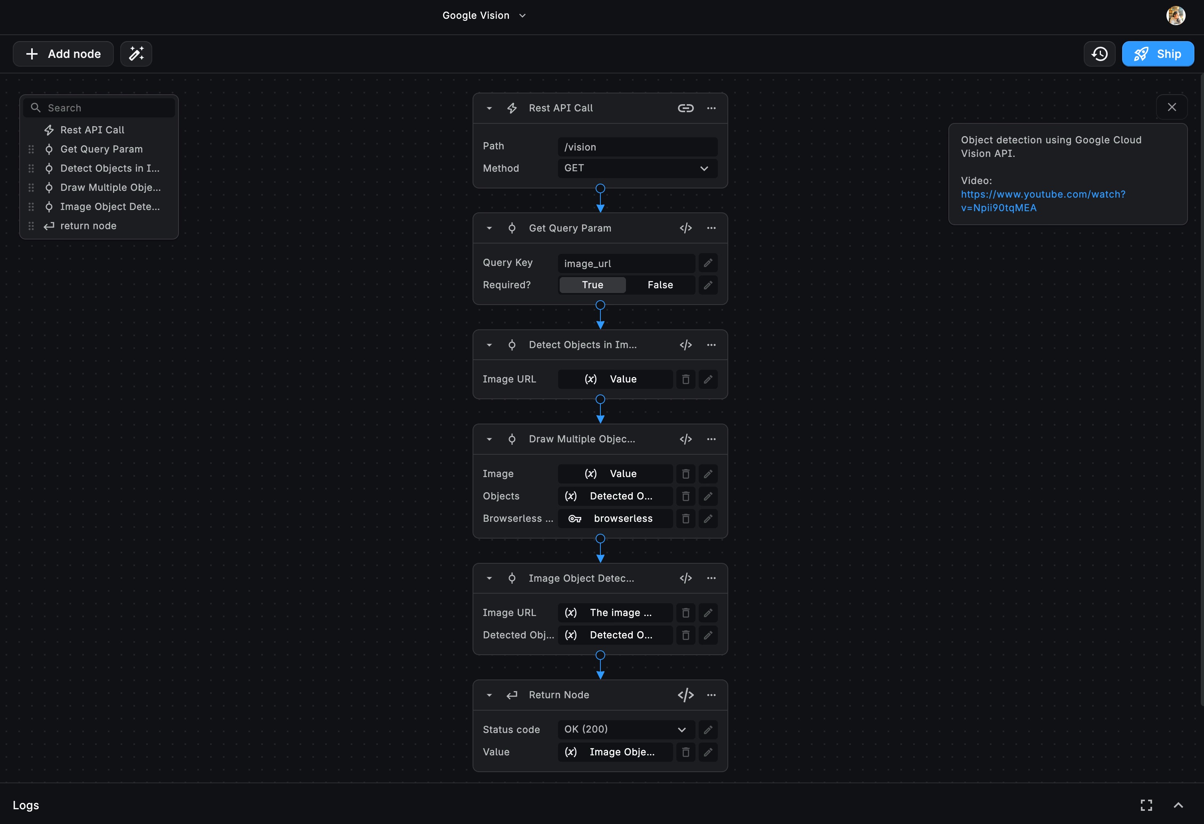View code of Image Object Detec... node
This screenshot has width=1204, height=824.
pos(685,578)
